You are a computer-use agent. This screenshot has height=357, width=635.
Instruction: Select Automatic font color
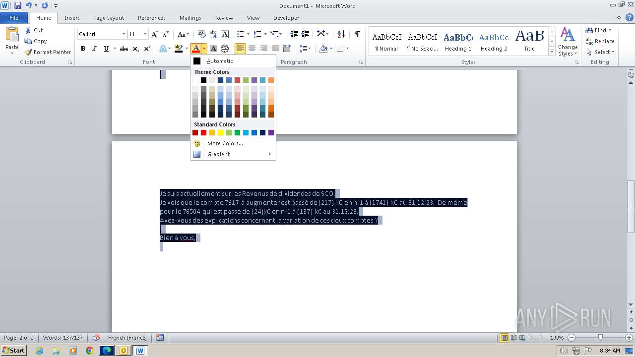coord(233,61)
